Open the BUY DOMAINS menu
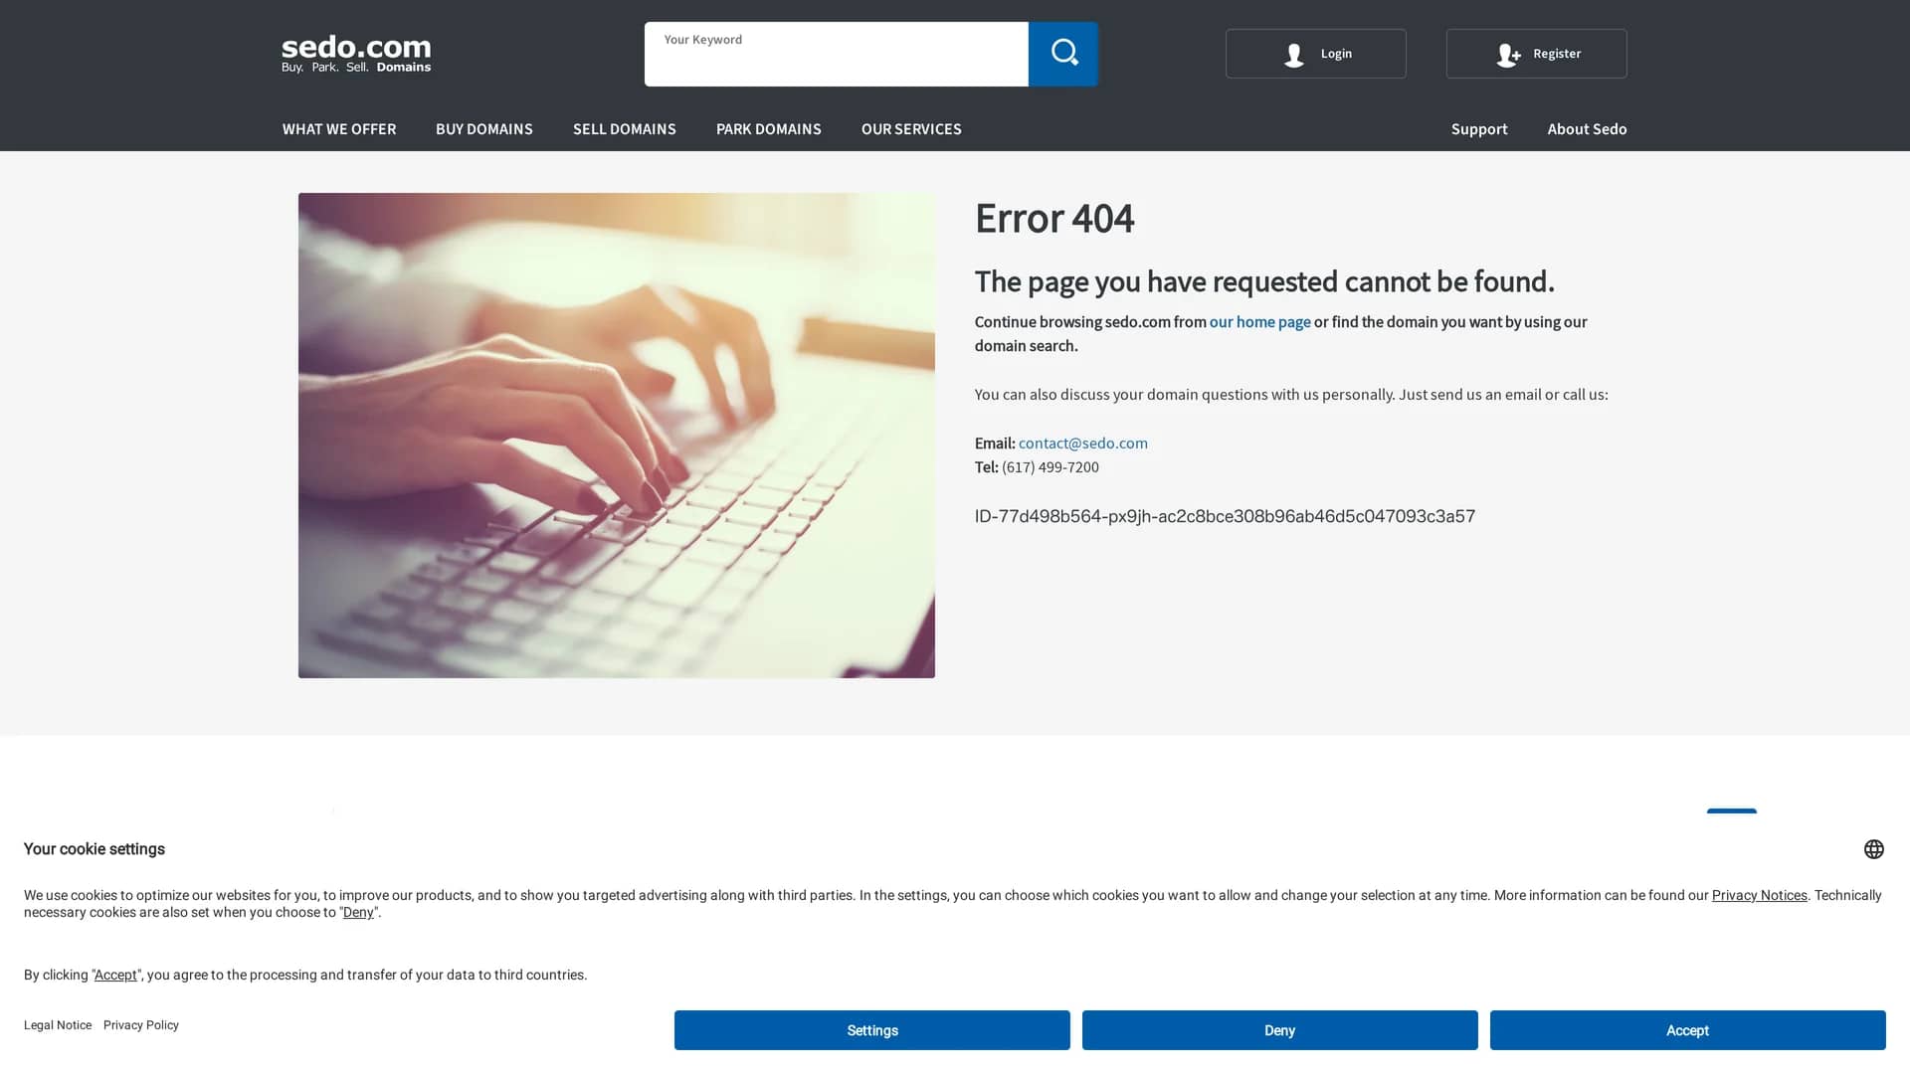Image resolution: width=1910 pixels, height=1074 pixels. click(484, 129)
